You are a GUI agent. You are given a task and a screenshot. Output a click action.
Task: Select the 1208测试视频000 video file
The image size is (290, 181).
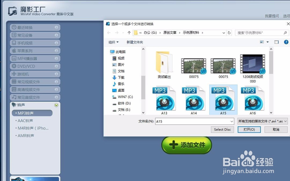point(253,69)
